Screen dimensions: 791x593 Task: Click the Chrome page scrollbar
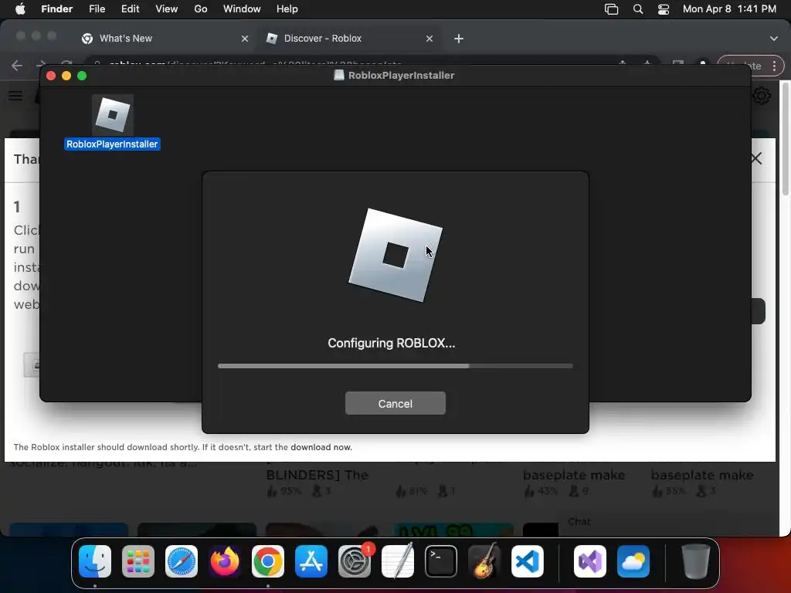coord(785,139)
